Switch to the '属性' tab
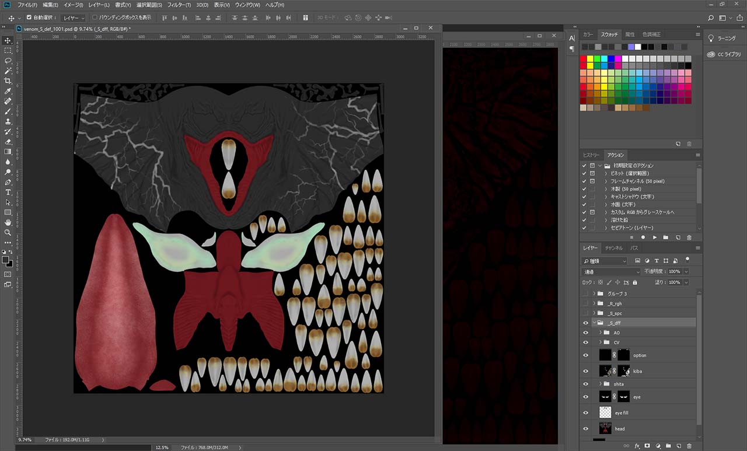 (630, 34)
